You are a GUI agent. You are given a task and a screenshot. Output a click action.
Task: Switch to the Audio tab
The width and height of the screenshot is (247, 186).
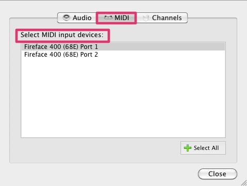[x=77, y=18]
